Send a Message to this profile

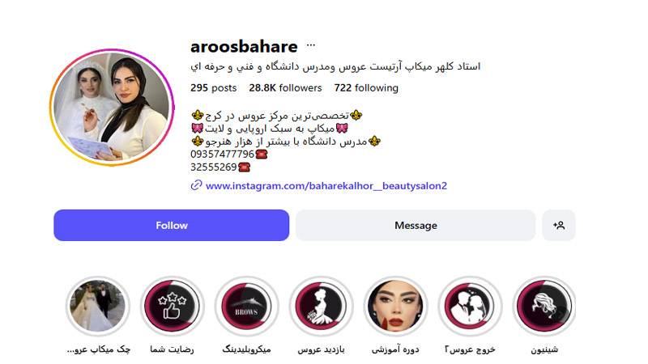point(416,226)
